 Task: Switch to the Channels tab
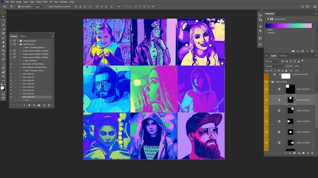(x=283, y=56)
